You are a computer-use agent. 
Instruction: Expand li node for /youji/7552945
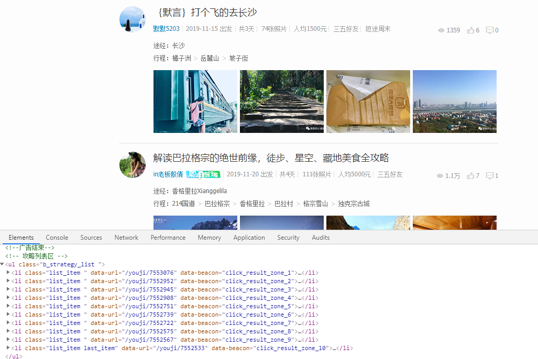(8, 289)
